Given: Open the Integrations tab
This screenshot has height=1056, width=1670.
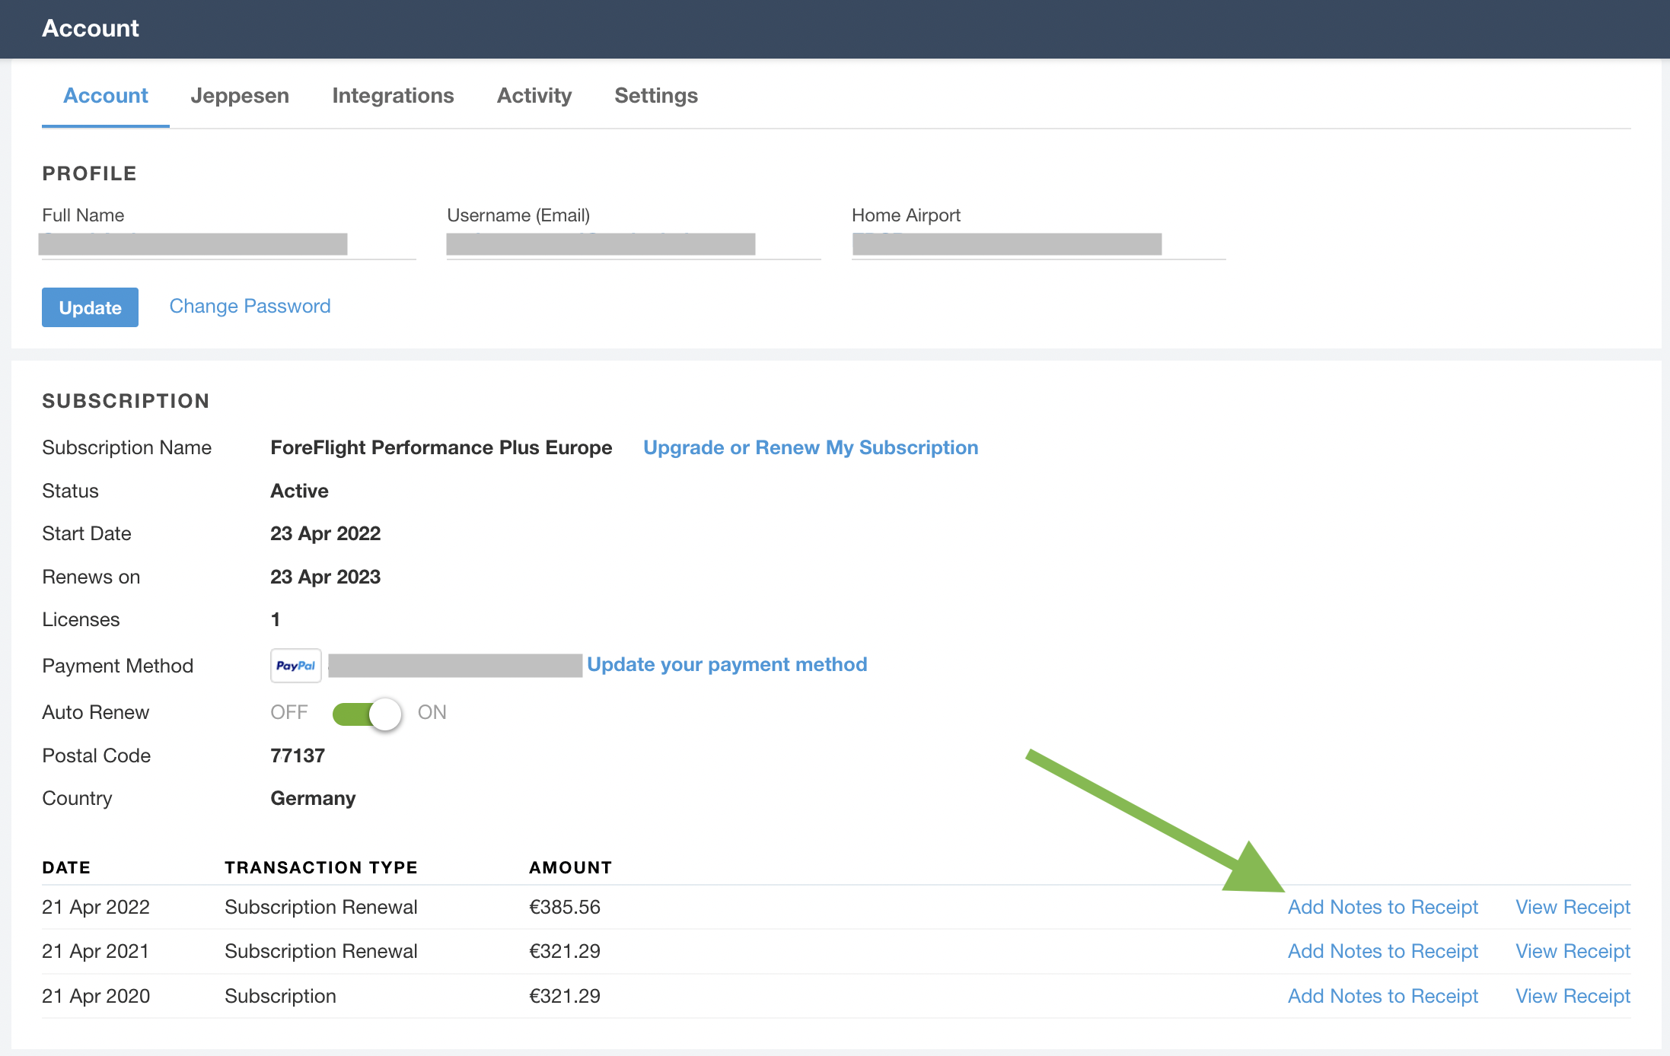Looking at the screenshot, I should [393, 96].
